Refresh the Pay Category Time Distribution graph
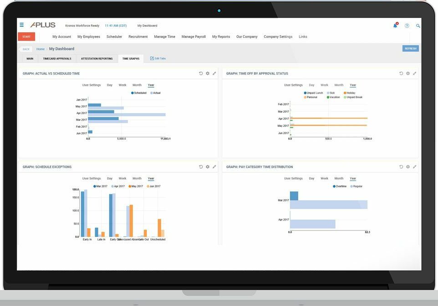438x306 pixels. pos(401,167)
